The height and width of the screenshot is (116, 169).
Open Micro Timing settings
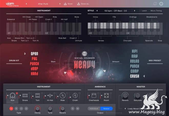coord(156,11)
